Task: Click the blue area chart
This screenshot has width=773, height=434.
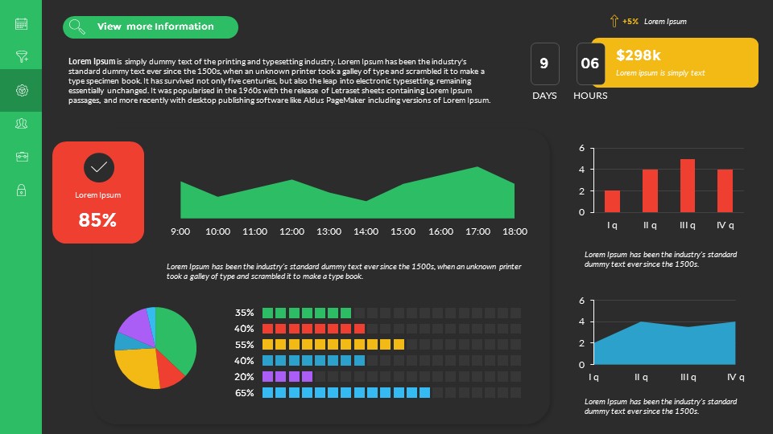Action: (x=664, y=345)
